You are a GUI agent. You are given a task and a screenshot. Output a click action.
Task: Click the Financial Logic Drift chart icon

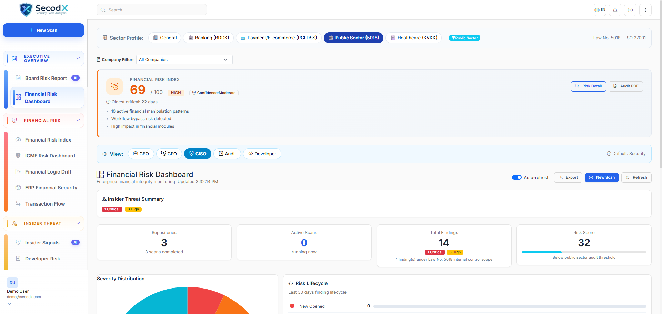(x=18, y=171)
